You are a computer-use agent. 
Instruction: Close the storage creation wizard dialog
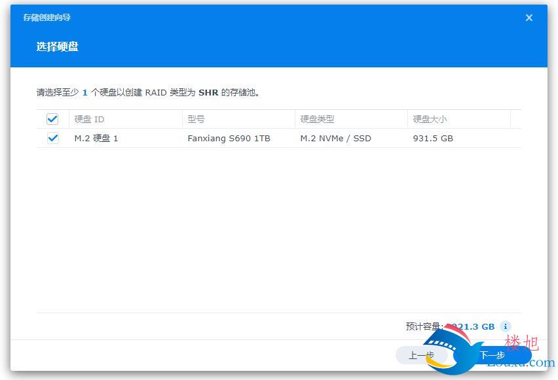click(x=529, y=18)
